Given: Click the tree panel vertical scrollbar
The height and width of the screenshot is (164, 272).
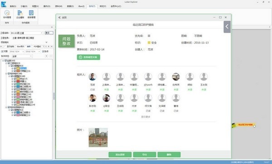Looking at the screenshot, I should (54, 96).
